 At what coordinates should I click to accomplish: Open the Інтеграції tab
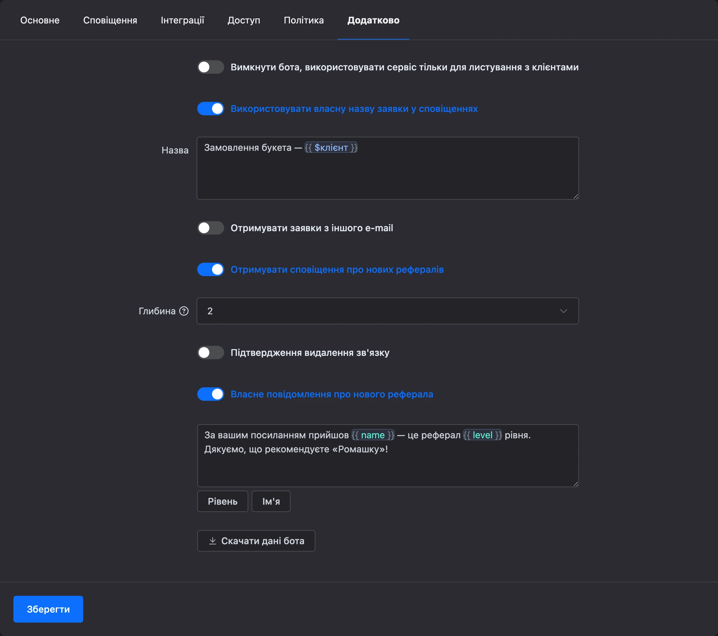click(182, 20)
